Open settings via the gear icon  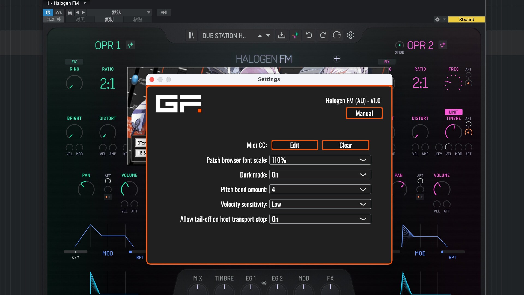coord(350,35)
